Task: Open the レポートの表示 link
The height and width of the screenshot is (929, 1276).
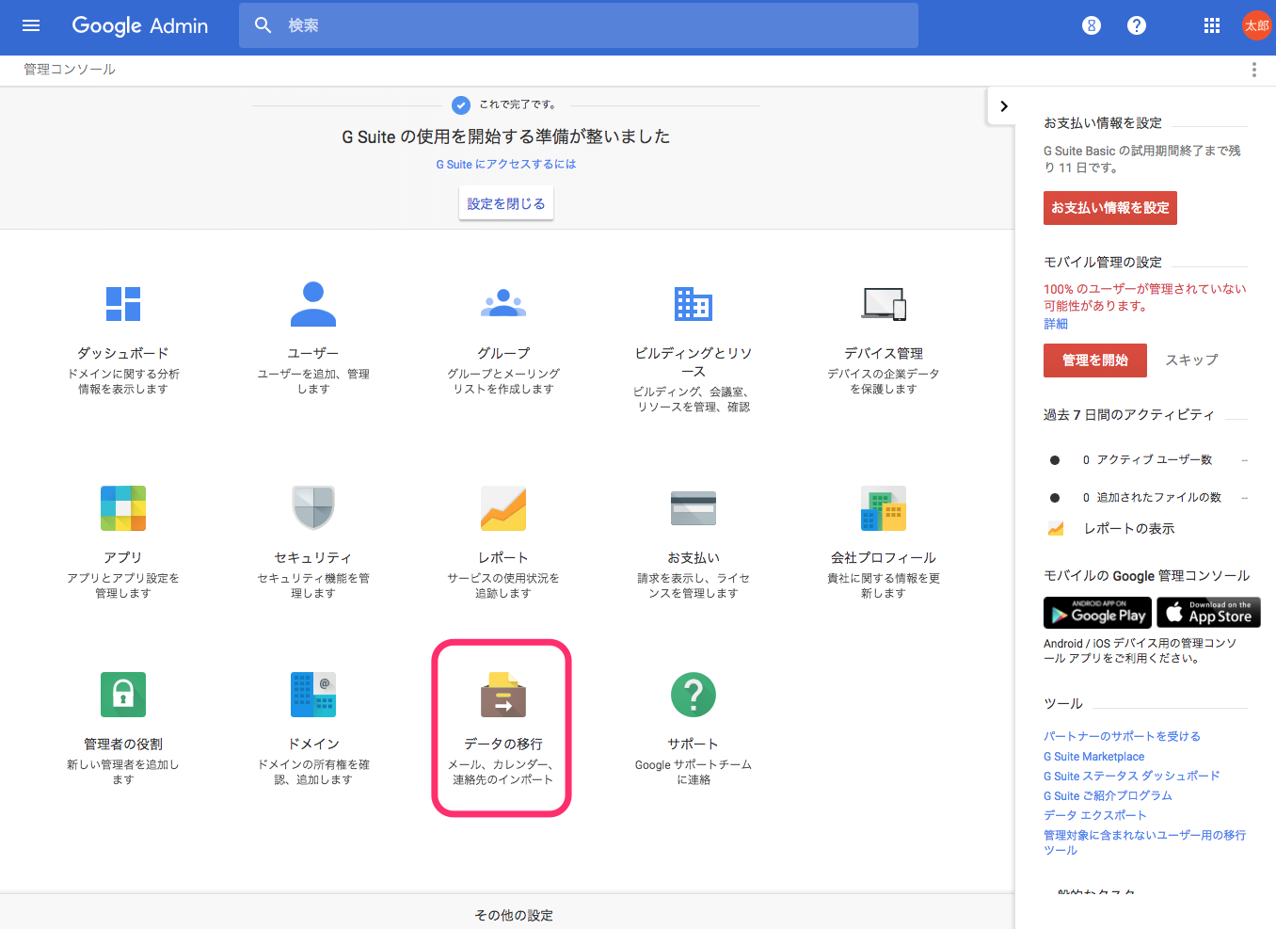Action: [1129, 529]
